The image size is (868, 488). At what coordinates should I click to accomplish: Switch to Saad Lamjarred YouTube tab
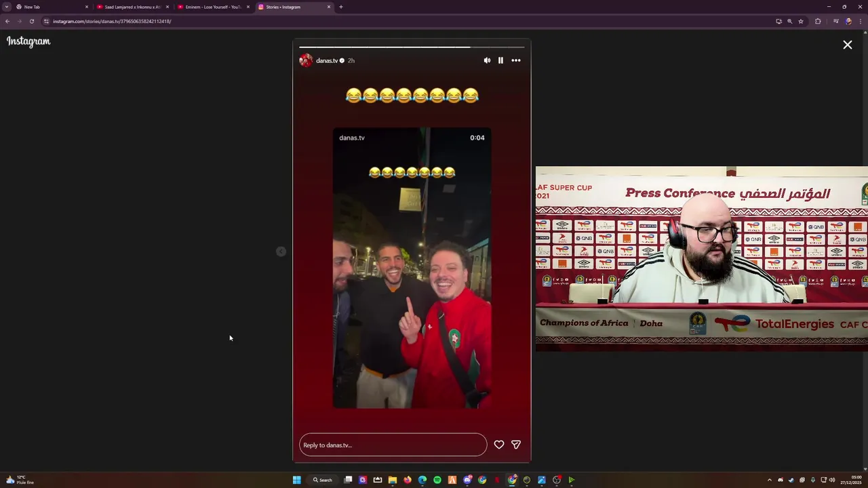pos(132,7)
